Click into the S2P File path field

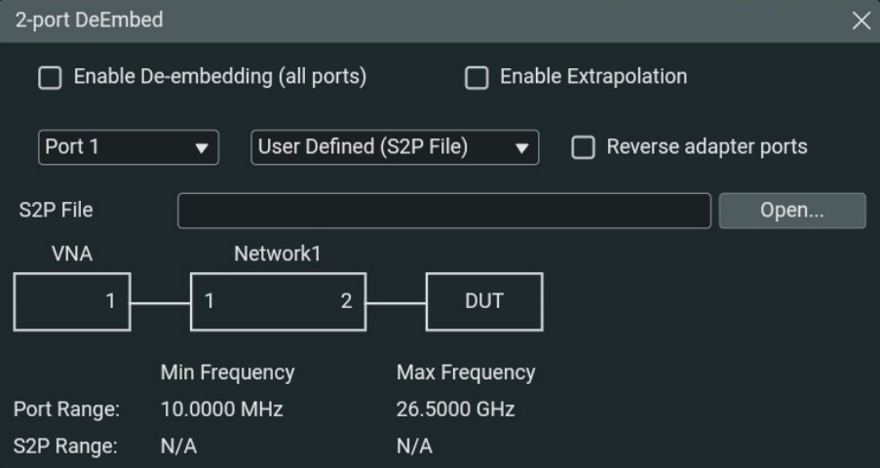[443, 211]
